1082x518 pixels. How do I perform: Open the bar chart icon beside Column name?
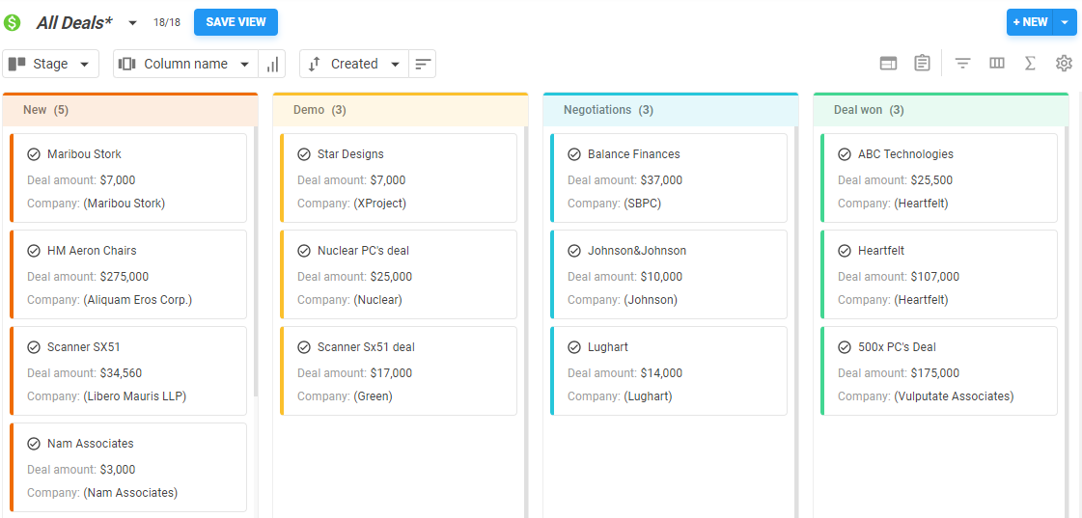point(272,64)
